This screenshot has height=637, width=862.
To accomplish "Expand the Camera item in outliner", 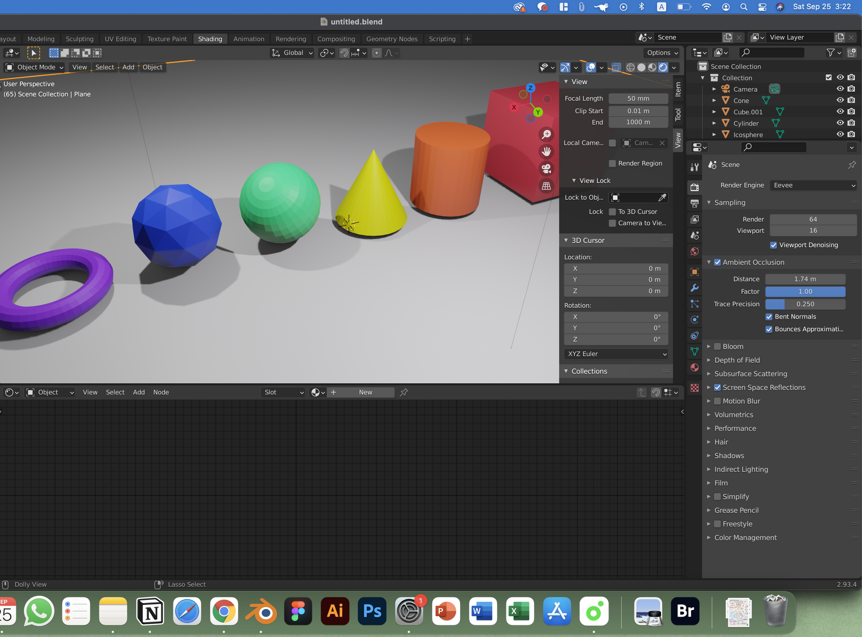I will point(714,89).
